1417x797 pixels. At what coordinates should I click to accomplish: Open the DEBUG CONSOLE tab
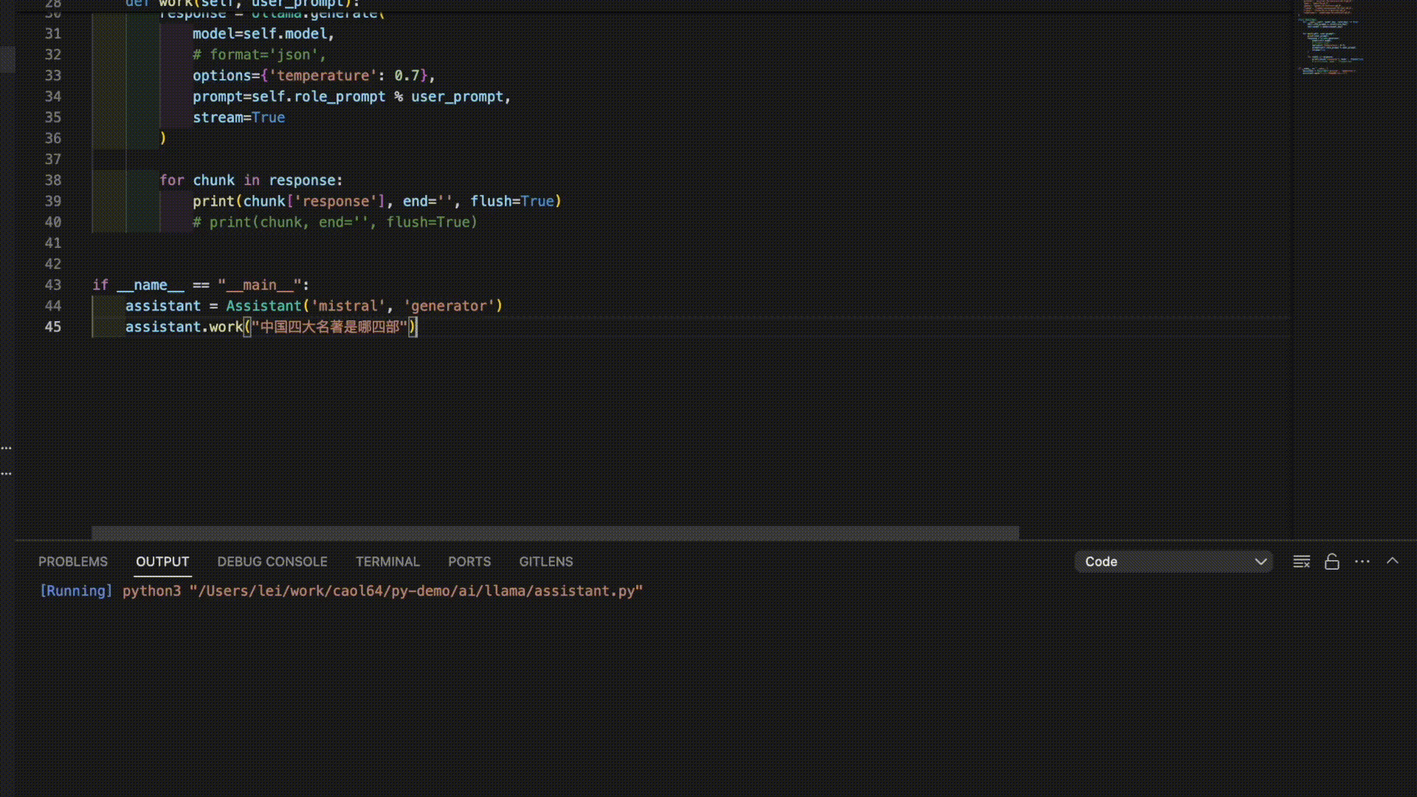coord(272,562)
